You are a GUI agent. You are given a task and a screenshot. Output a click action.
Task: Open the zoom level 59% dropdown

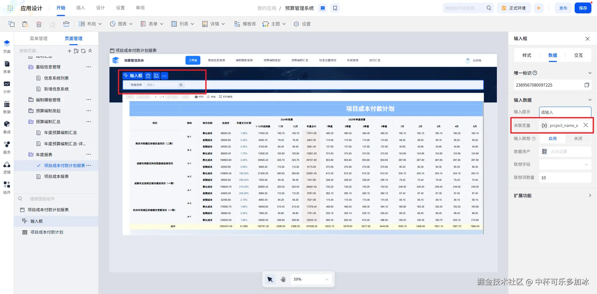[311, 279]
